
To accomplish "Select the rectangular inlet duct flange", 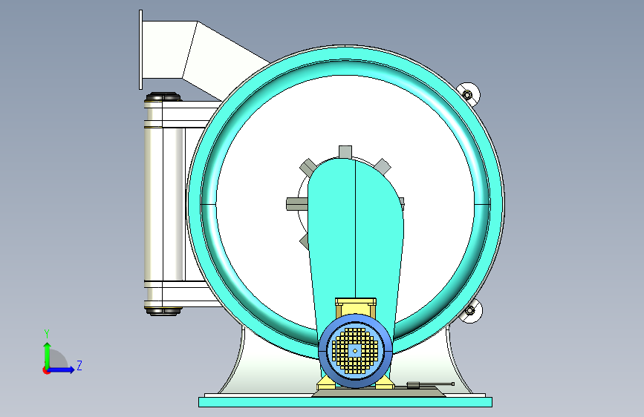I will pos(141,50).
